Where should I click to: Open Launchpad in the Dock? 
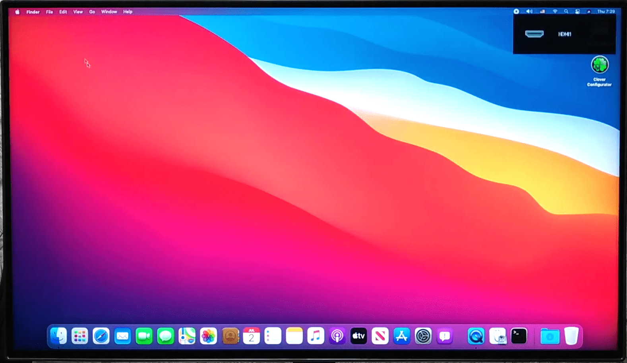pos(80,336)
